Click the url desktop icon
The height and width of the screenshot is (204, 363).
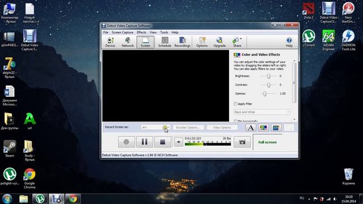(x=29, y=121)
